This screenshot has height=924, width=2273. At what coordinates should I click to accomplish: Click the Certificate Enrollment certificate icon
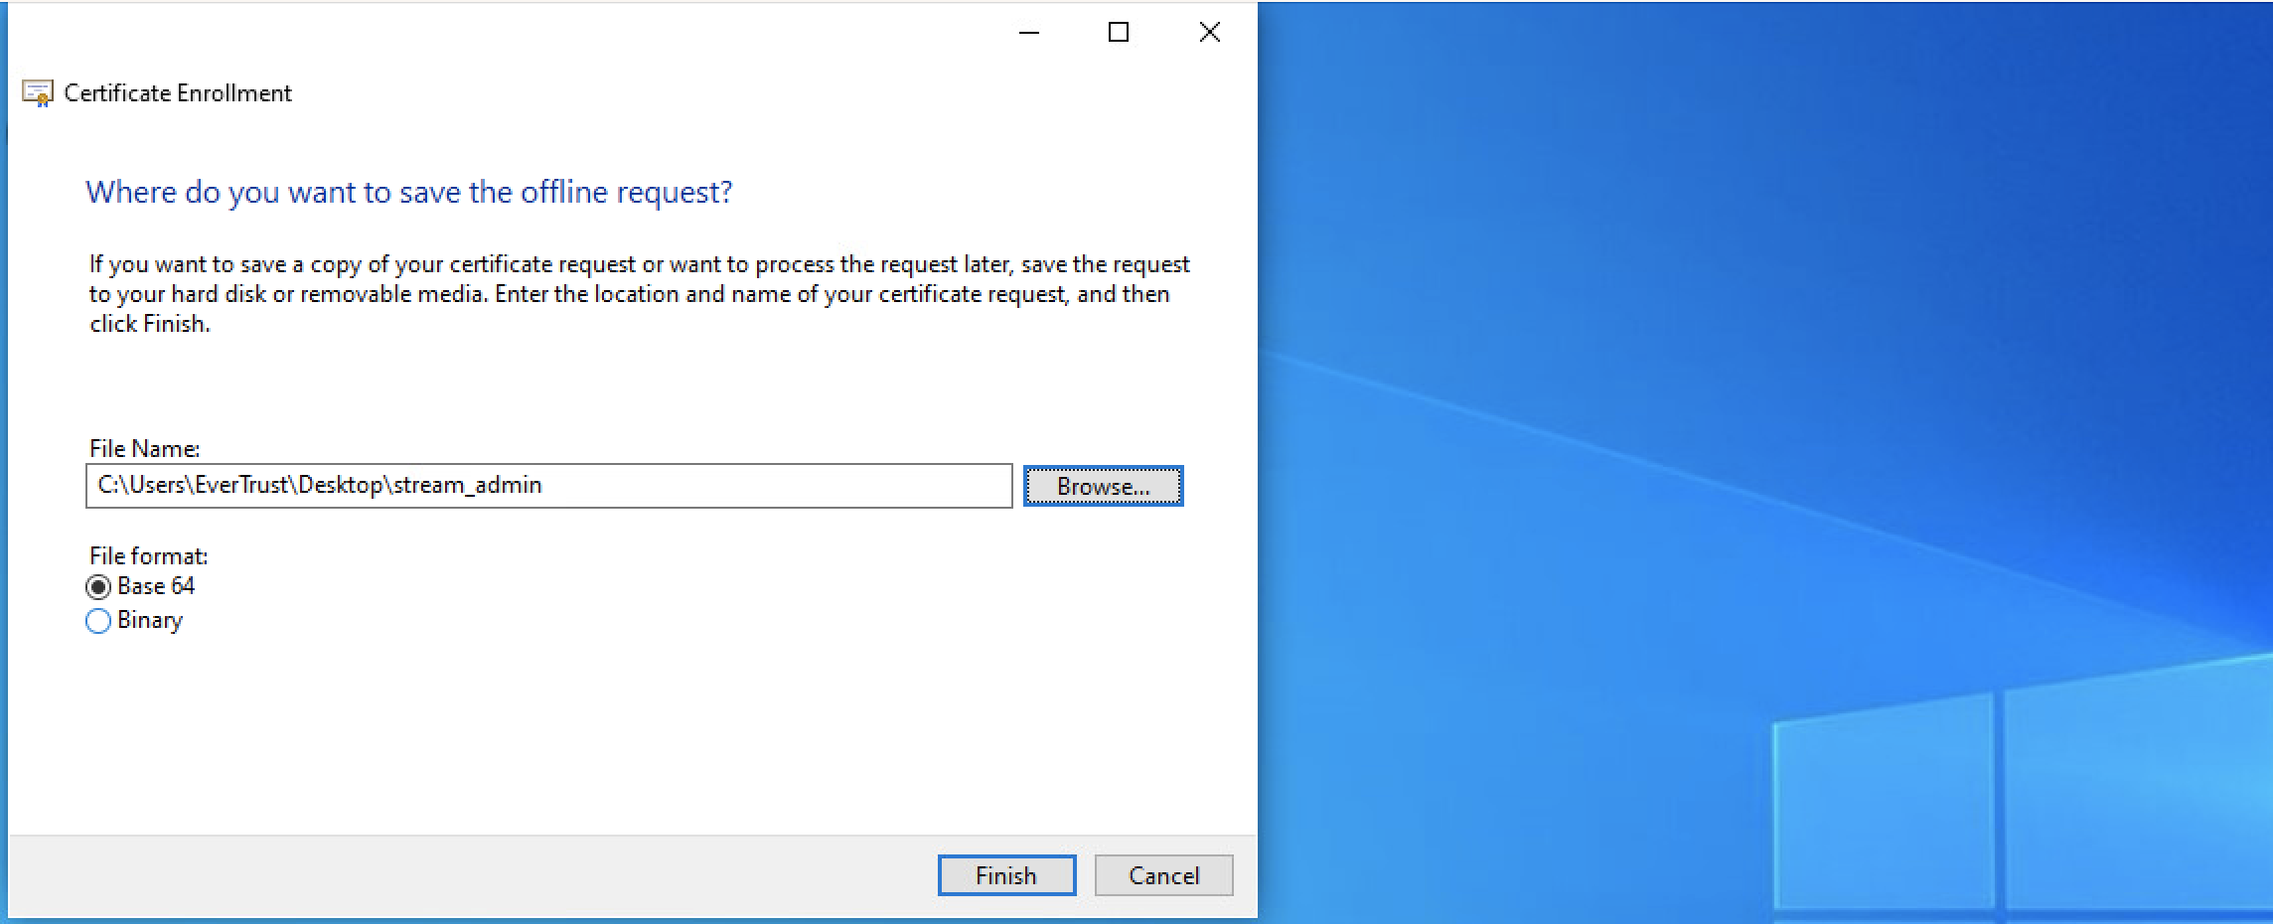[x=38, y=93]
